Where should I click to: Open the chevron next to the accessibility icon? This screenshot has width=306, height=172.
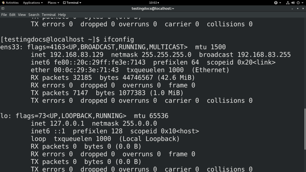280,3
